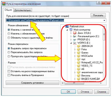Expand the аналитические зада folder node

pos(75,72)
